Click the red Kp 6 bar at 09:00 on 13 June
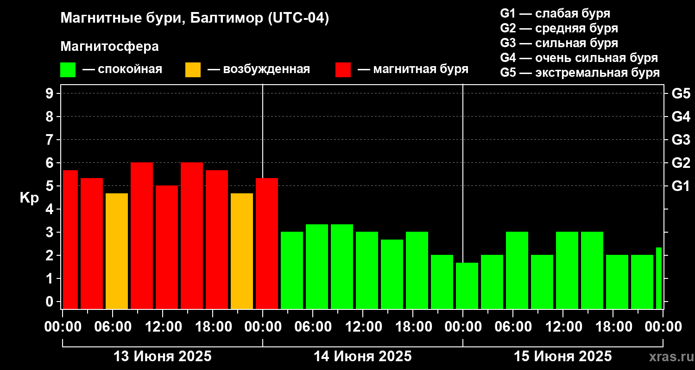The image size is (695, 370). 142,236
